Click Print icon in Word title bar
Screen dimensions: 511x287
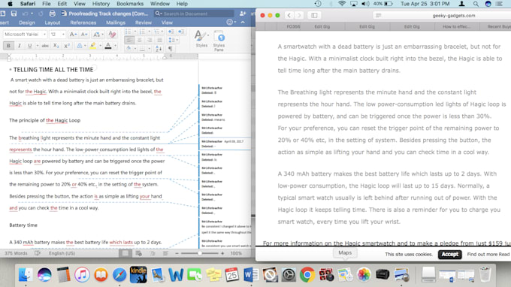[x=52, y=14]
